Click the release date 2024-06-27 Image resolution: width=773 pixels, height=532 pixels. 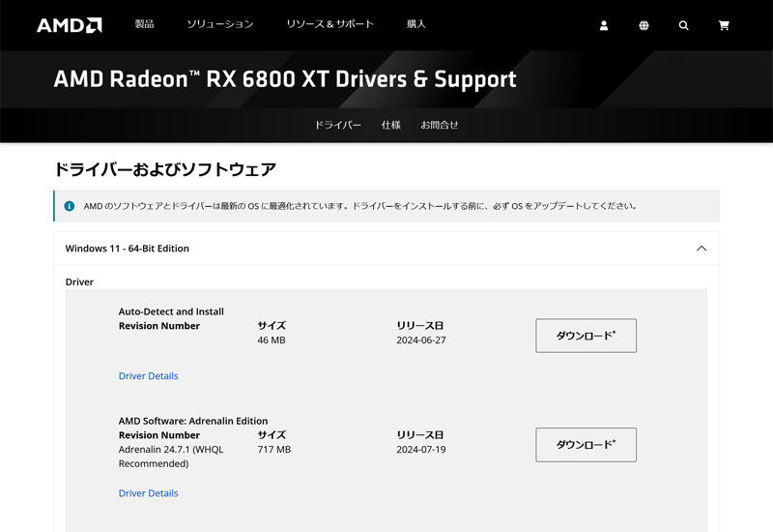(421, 340)
